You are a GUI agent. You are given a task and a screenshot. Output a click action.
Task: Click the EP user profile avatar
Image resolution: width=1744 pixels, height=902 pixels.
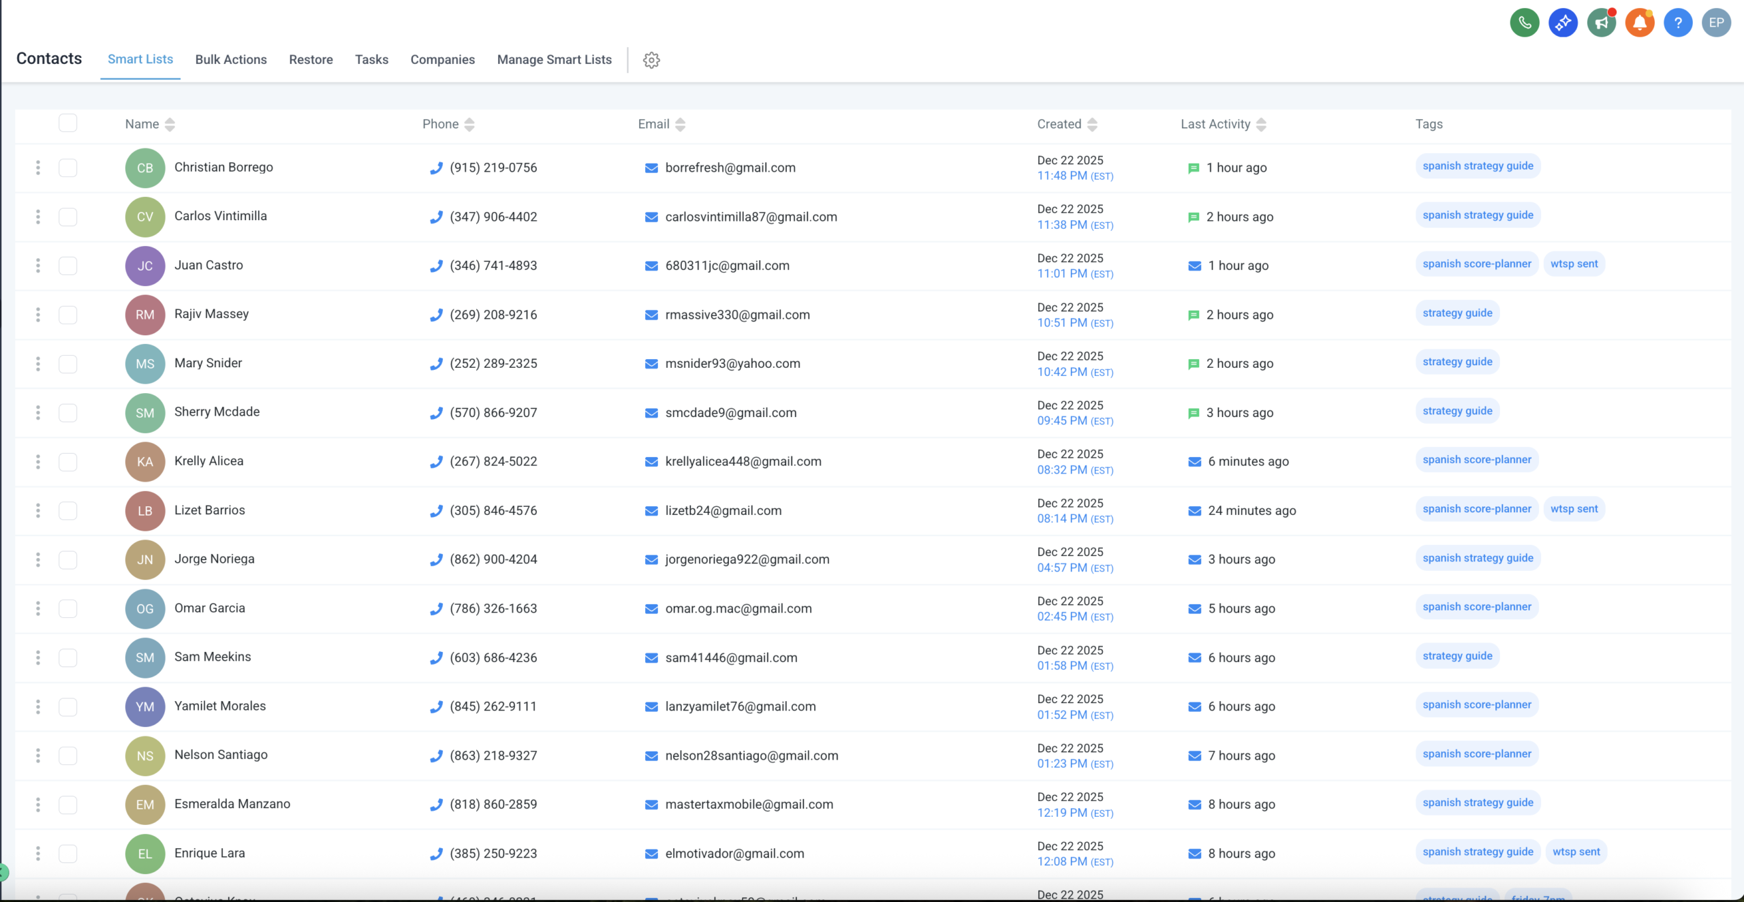(x=1715, y=23)
